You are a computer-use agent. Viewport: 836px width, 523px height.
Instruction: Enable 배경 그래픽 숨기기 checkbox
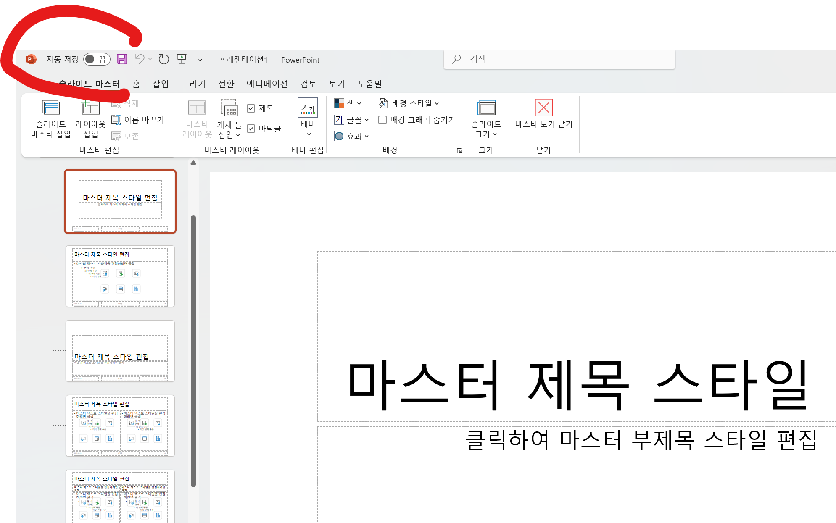382,120
